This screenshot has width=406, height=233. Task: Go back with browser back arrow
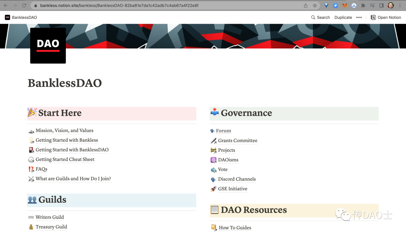(6, 5)
